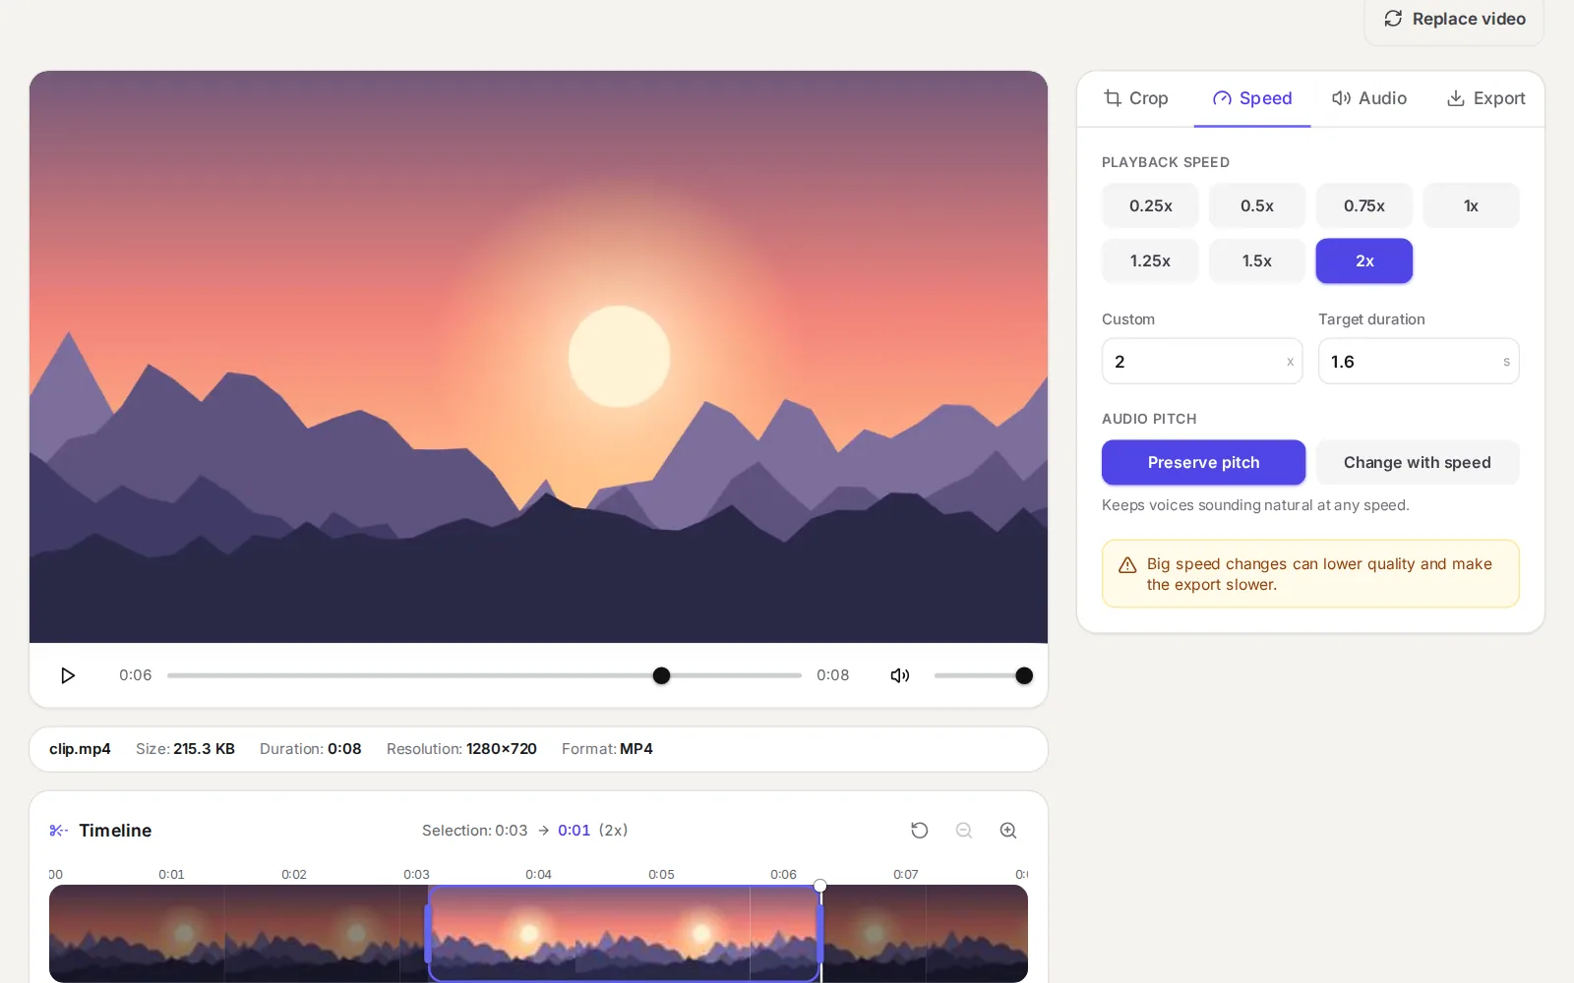Choose the 1.5x speed preset

click(x=1257, y=260)
